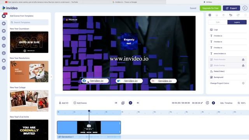Click the clock speed icon in timeline toolbar
Viewport: 249px width, 140px height.
207,103
